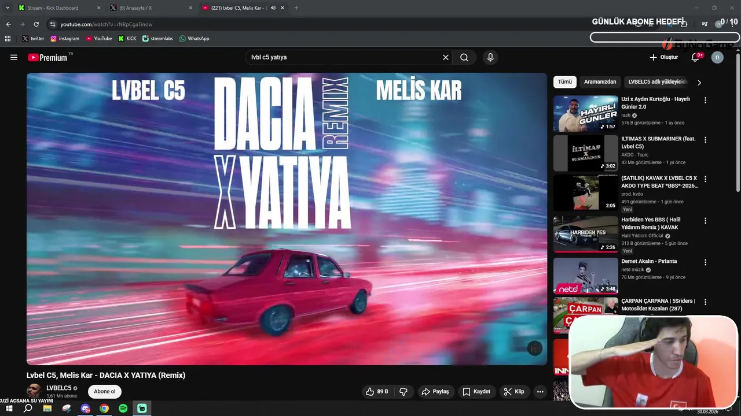This screenshot has height=416, width=741.
Task: Dislike the video with thumbs down
Action: (403, 392)
